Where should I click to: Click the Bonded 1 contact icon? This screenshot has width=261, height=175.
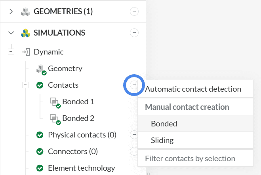pos(55,102)
